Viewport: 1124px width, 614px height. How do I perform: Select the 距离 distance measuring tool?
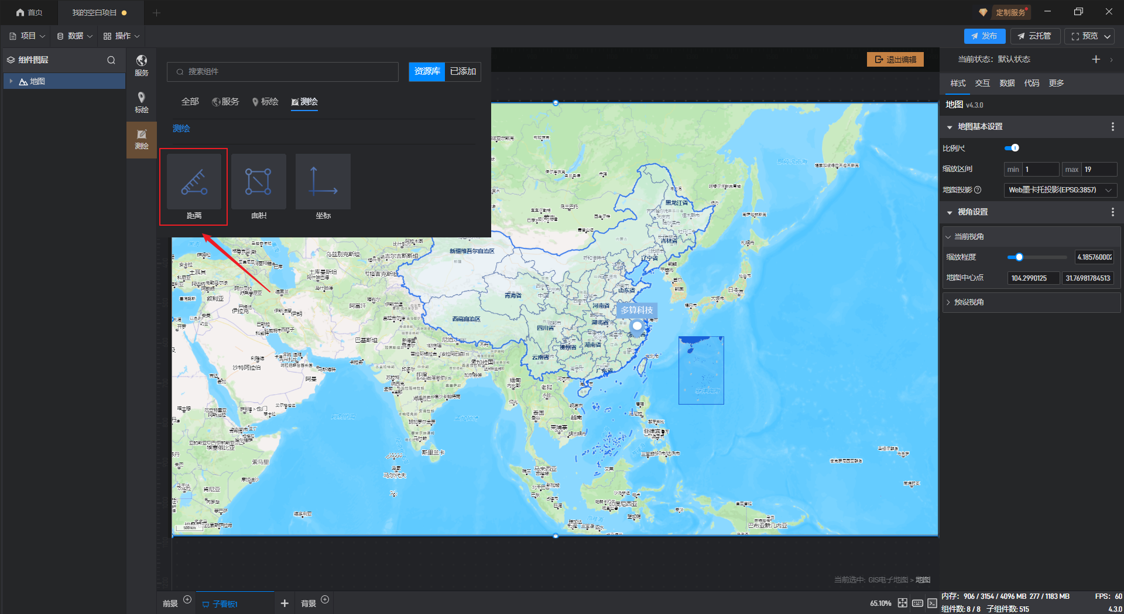click(x=194, y=186)
